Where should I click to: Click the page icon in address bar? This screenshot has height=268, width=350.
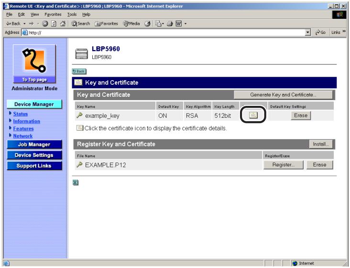[25, 32]
